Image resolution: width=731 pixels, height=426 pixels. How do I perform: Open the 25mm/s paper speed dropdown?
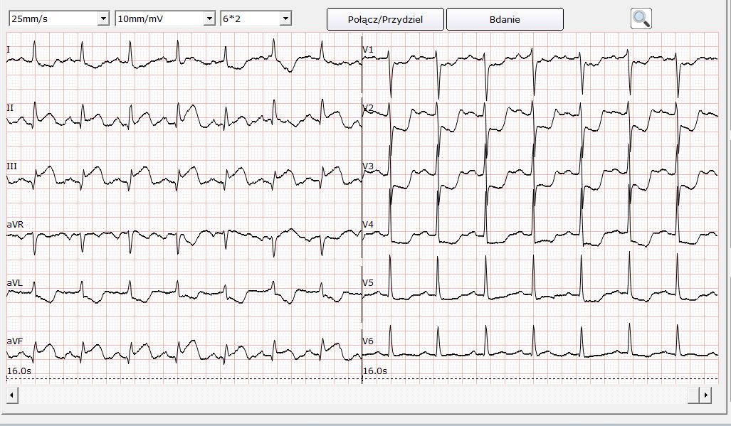102,18
